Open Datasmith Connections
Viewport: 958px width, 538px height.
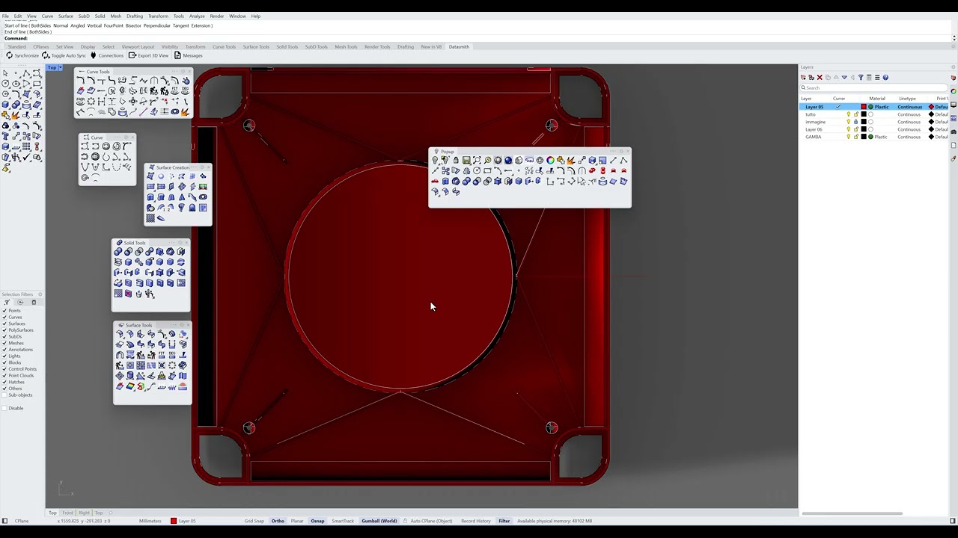point(106,55)
